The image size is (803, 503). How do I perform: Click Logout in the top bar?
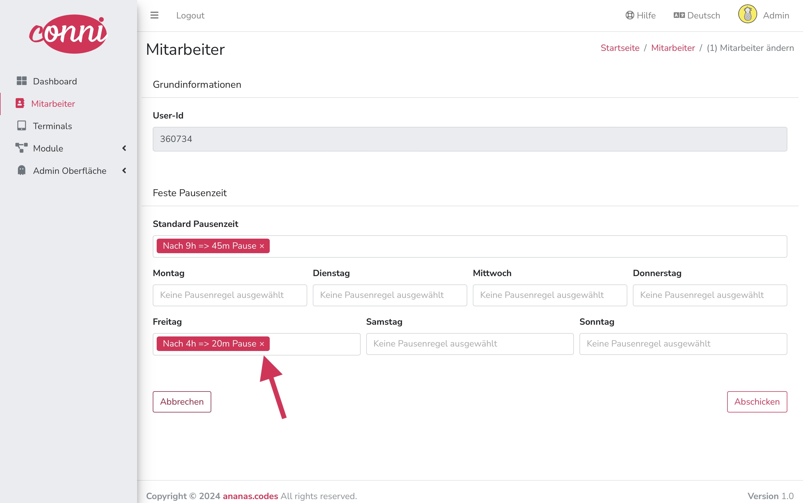click(x=190, y=15)
